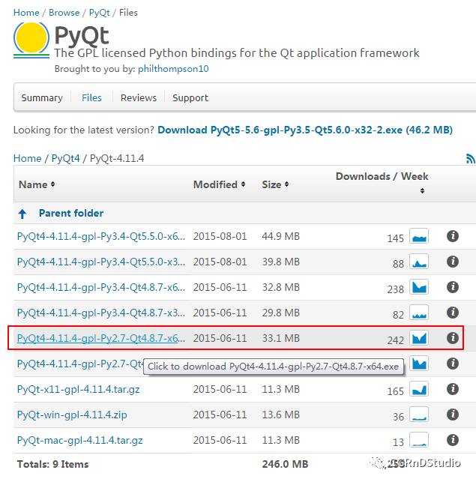This screenshot has height=482, width=476.
Task: Download highlighted Py2.7-Qt4.8.7-x64 file
Action: pos(101,338)
